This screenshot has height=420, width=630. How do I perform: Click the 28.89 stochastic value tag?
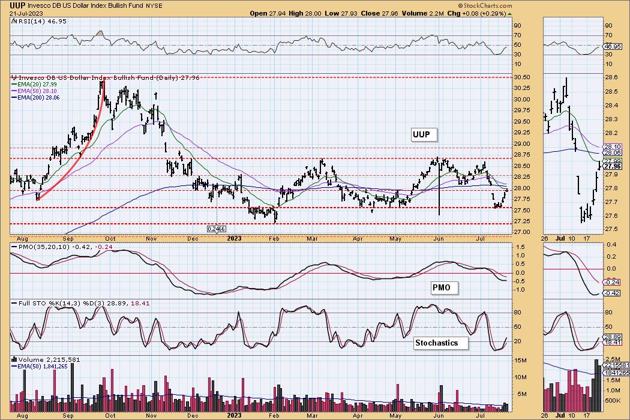click(613, 337)
